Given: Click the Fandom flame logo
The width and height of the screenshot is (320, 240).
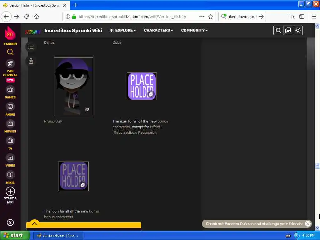Looking at the screenshot, I should tap(10, 33).
